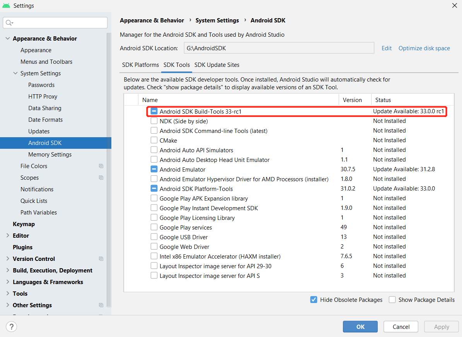Click 'Update Available: 31.2.8' status text
462x337 pixels.
[404, 169]
